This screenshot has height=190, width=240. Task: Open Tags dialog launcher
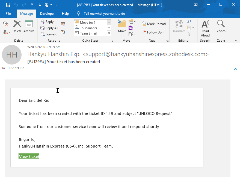point(167,41)
